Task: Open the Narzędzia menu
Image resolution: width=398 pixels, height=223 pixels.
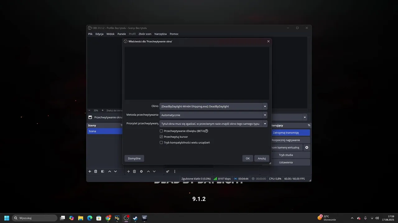Action: pyautogui.click(x=160, y=34)
